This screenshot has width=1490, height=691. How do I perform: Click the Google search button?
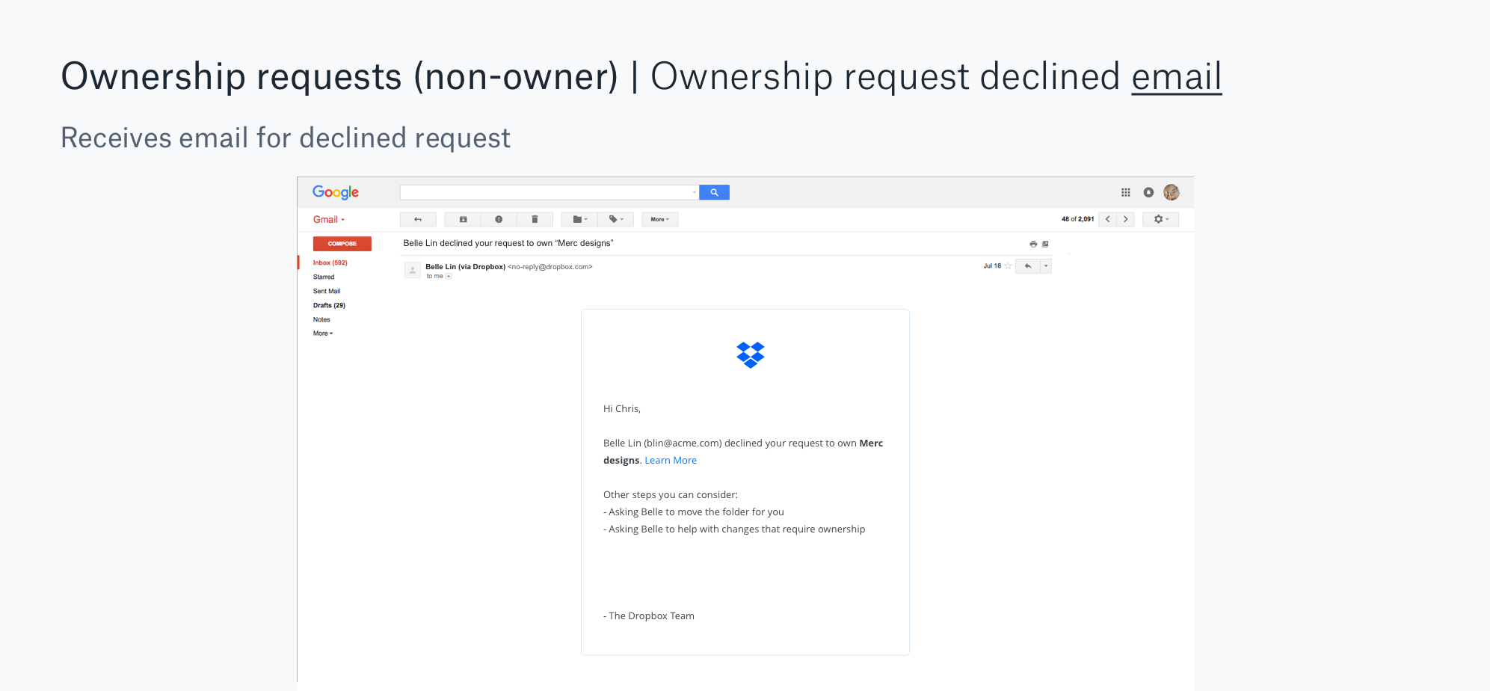tap(714, 192)
